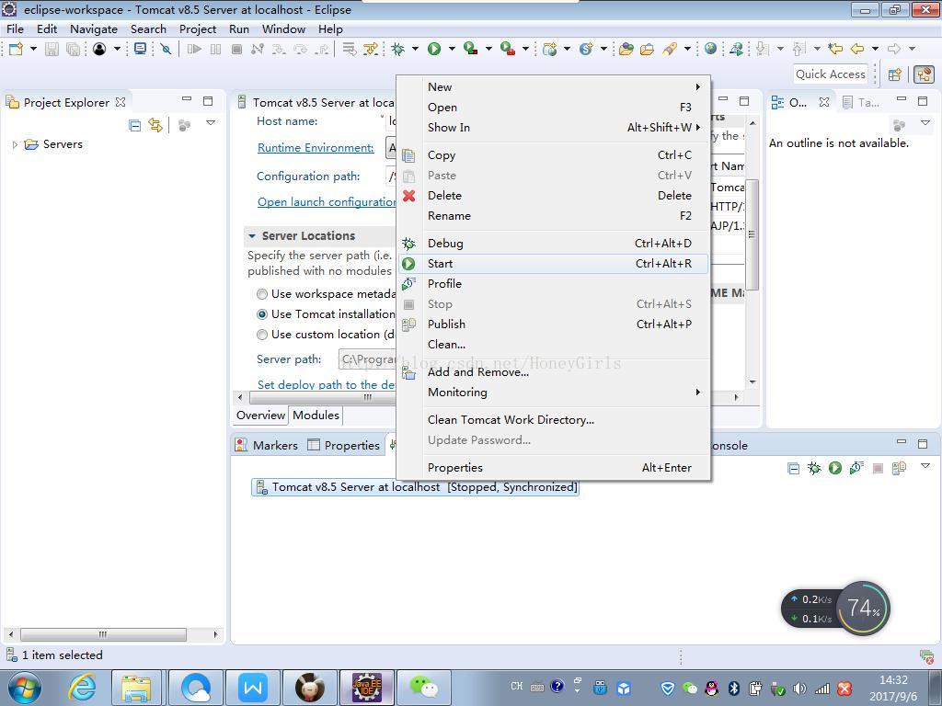The height and width of the screenshot is (706, 942).
Task: Click the Open Type folder icon
Action: 626,50
